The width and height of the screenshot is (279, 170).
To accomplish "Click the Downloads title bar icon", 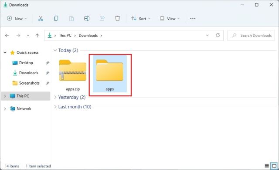I will [x=6, y=5].
